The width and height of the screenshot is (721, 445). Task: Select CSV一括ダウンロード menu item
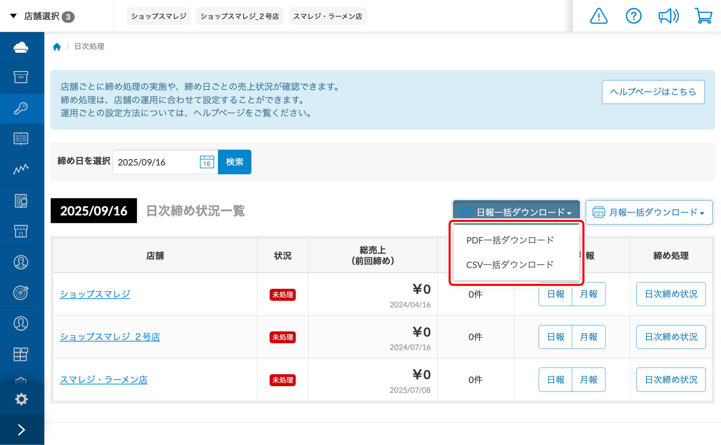coord(510,264)
